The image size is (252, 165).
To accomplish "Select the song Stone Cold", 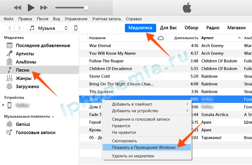I will pos(99,76).
